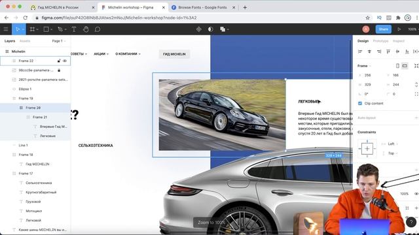Image resolution: width=419 pixels, height=235 pixels.
Task: Click the ГИД MICHELIN button on canvas
Action: pos(174,54)
